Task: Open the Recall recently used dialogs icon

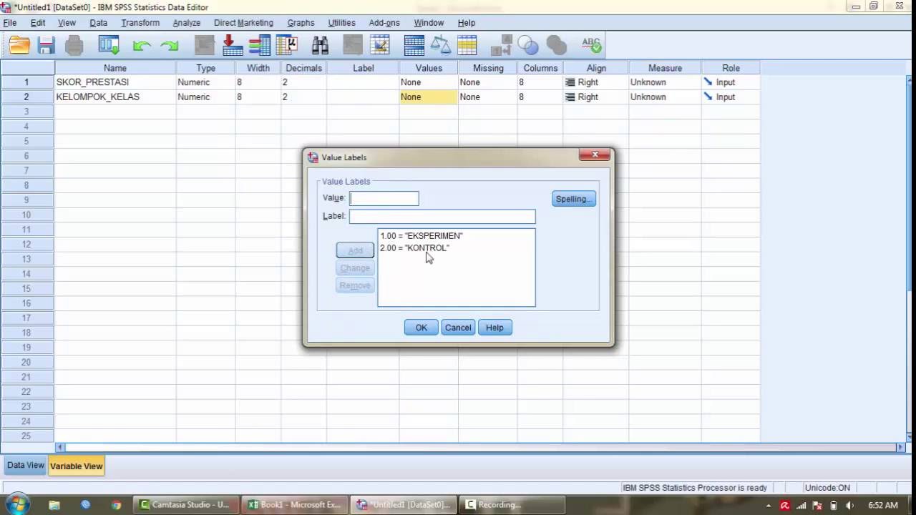Action: pos(109,46)
